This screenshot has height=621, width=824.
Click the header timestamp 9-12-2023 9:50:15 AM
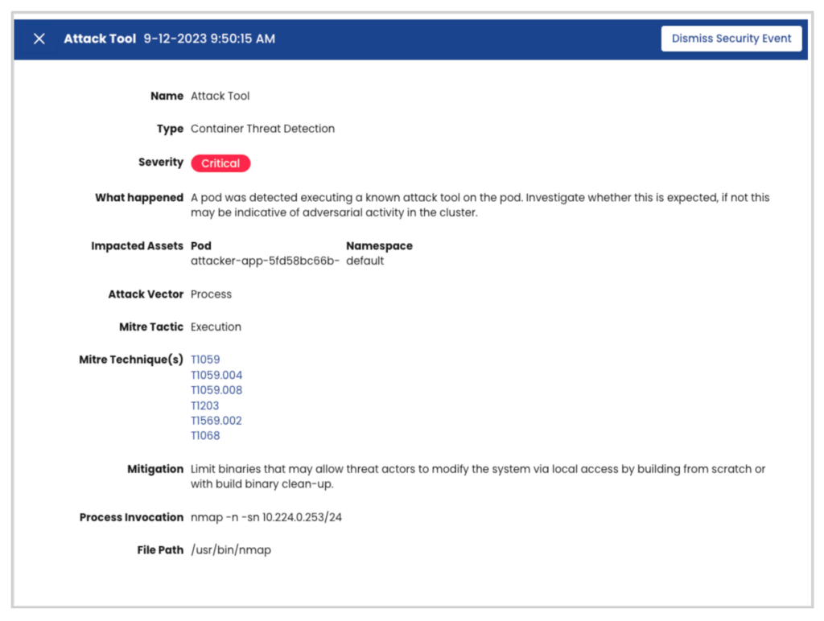coord(209,39)
